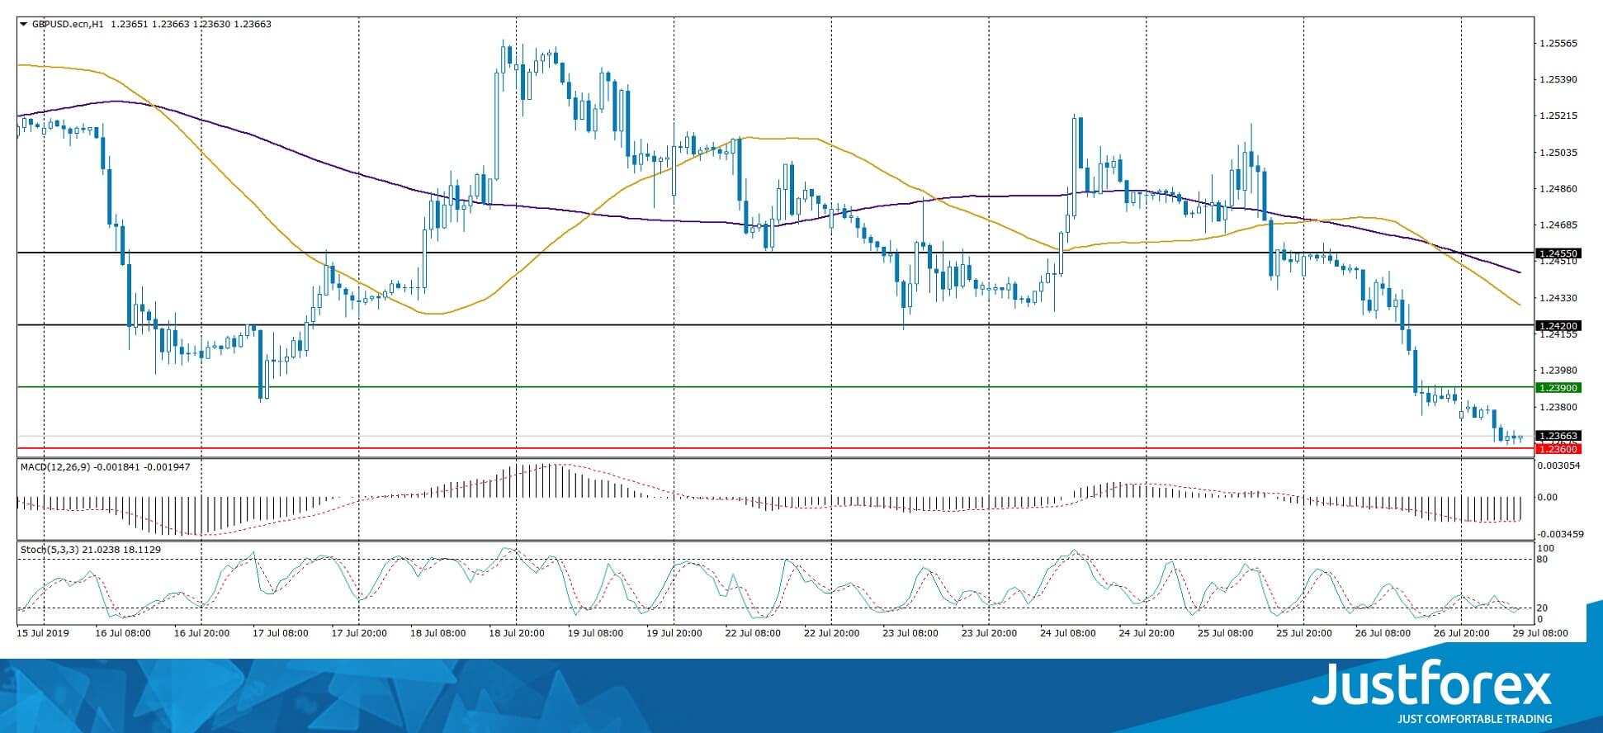The width and height of the screenshot is (1603, 733).
Task: Click the 1.24685 price axis label
Action: coord(1558,225)
